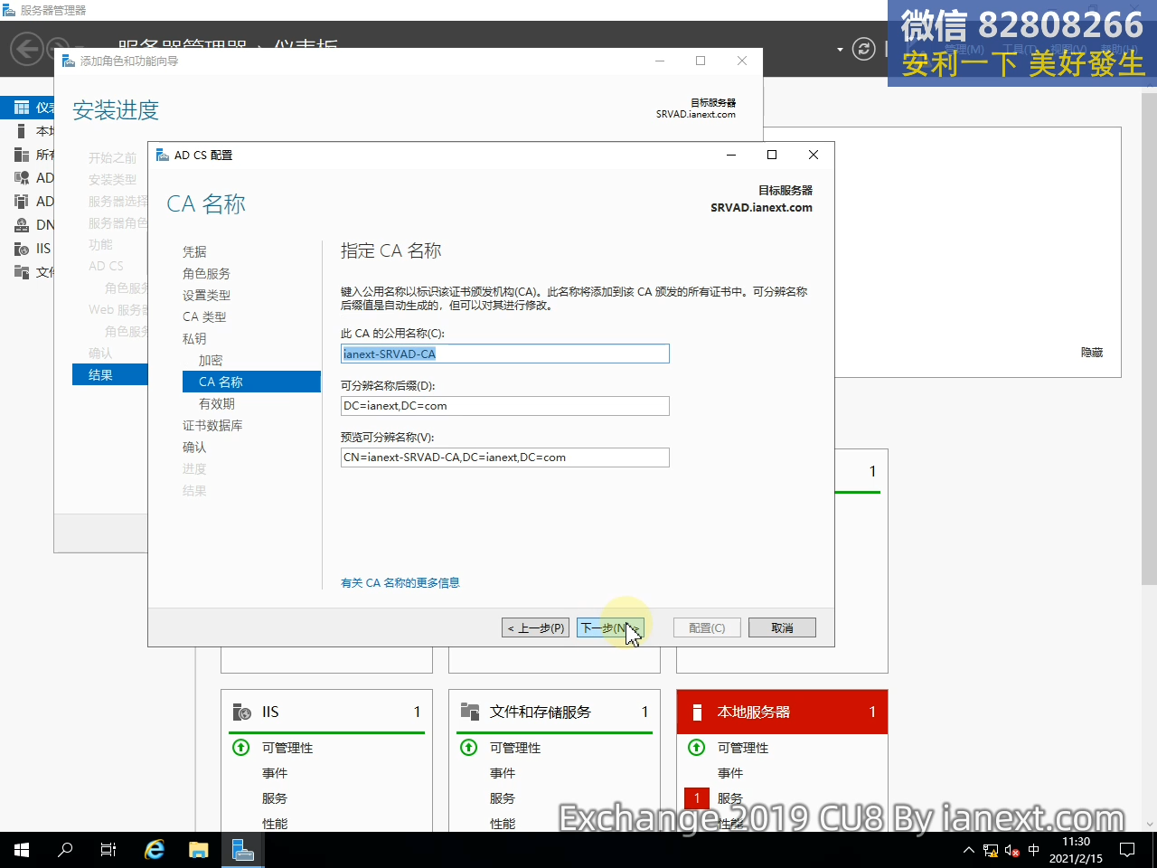The width and height of the screenshot is (1157, 868).
Task: Click the 下一步(N) button
Action: (611, 627)
